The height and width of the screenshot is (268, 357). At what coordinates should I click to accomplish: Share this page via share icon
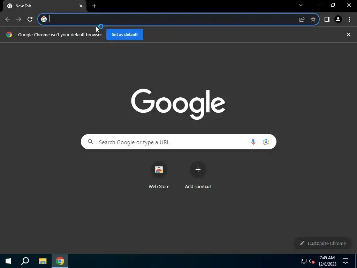(302, 20)
